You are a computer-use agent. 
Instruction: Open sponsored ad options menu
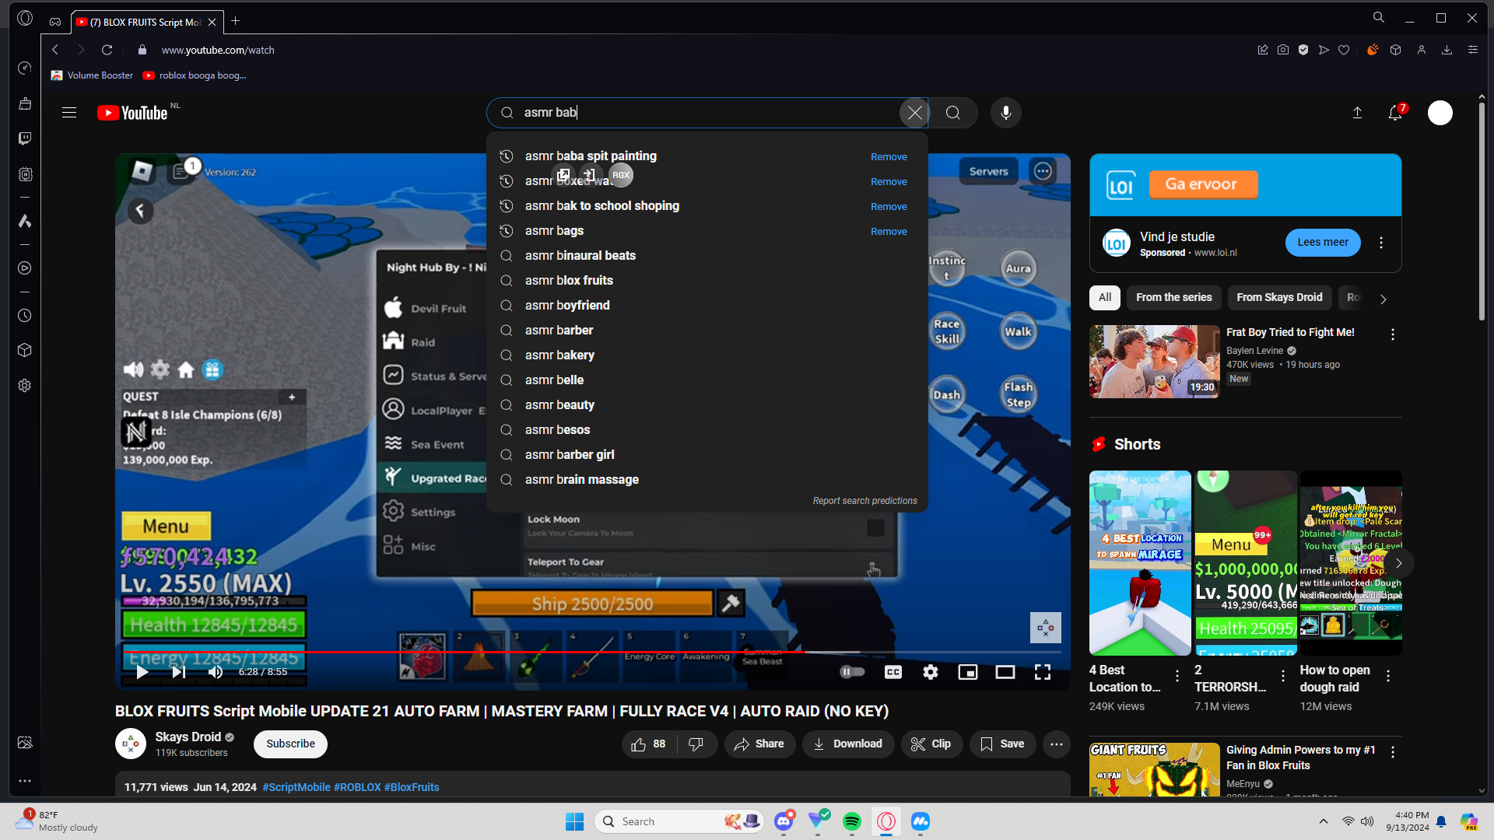(x=1381, y=243)
